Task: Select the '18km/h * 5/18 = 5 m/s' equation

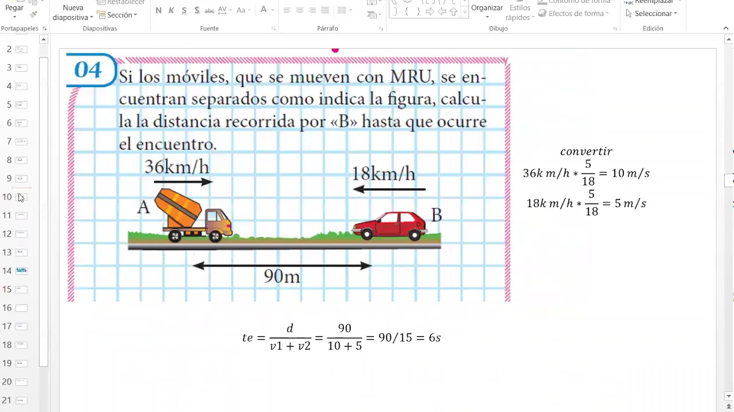Action: point(586,203)
